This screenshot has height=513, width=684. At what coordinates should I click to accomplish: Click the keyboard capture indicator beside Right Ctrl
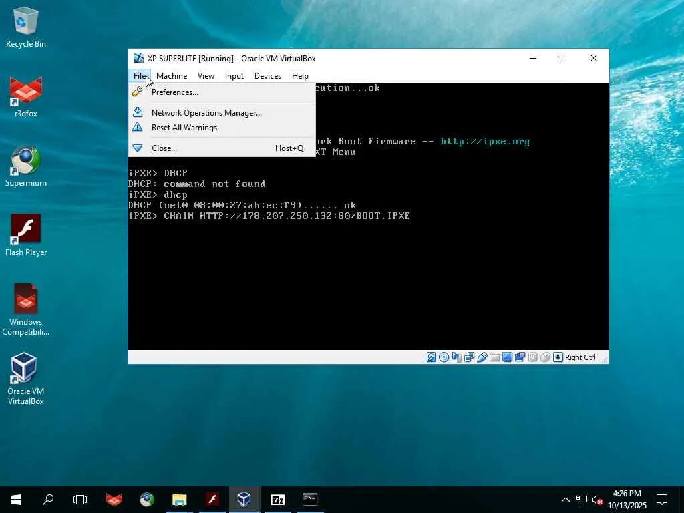558,357
